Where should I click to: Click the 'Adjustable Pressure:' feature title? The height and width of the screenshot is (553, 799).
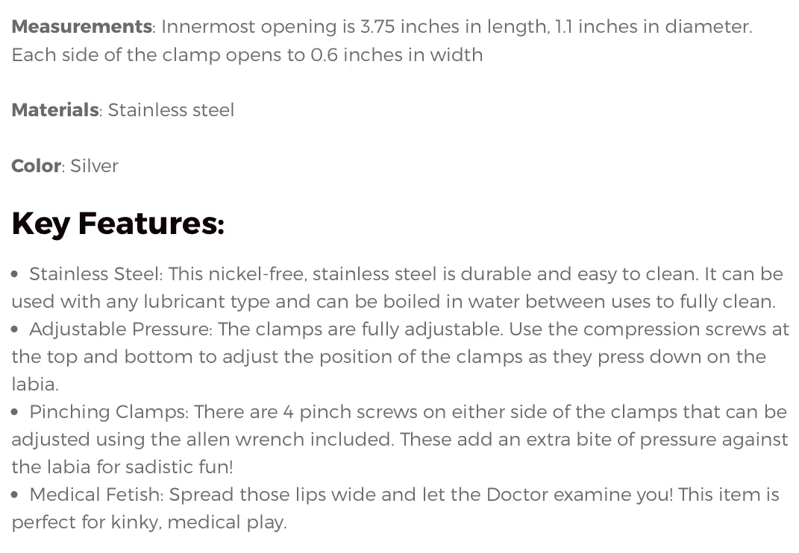click(x=121, y=329)
